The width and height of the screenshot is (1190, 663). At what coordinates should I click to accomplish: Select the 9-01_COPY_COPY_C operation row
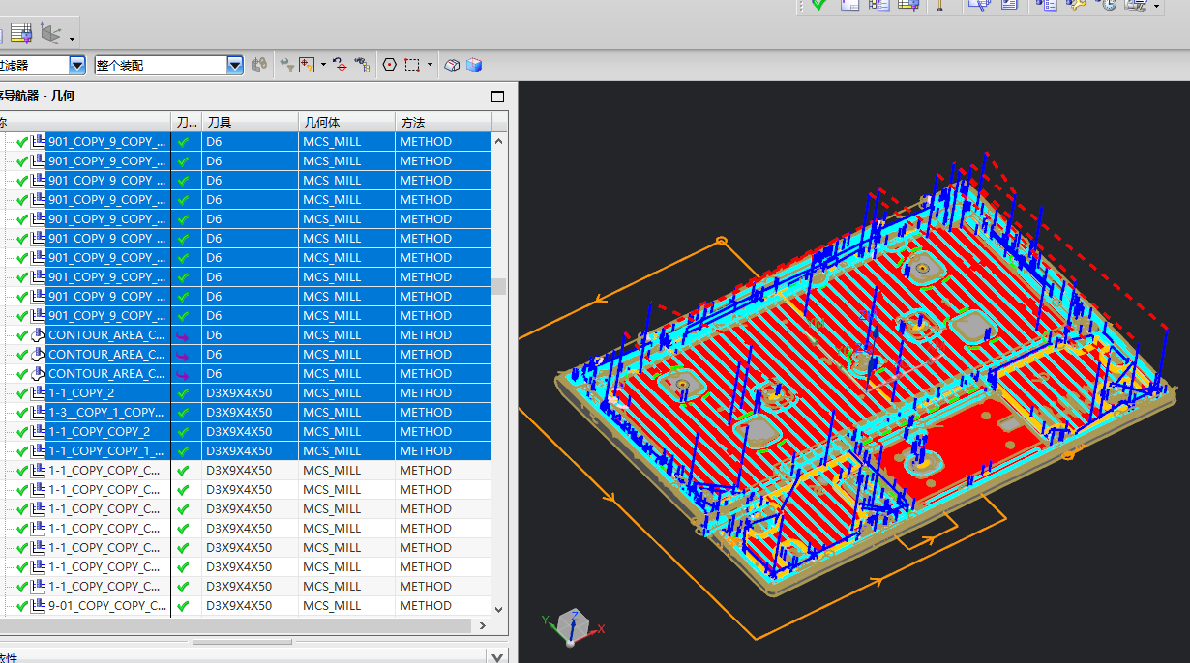(106, 606)
